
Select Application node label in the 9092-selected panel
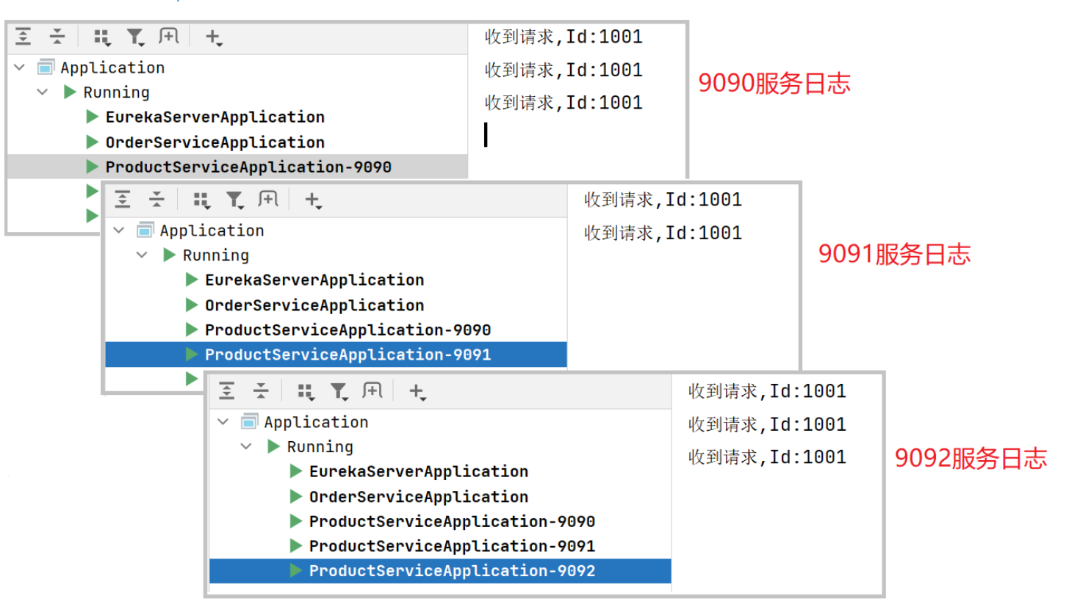coord(316,422)
